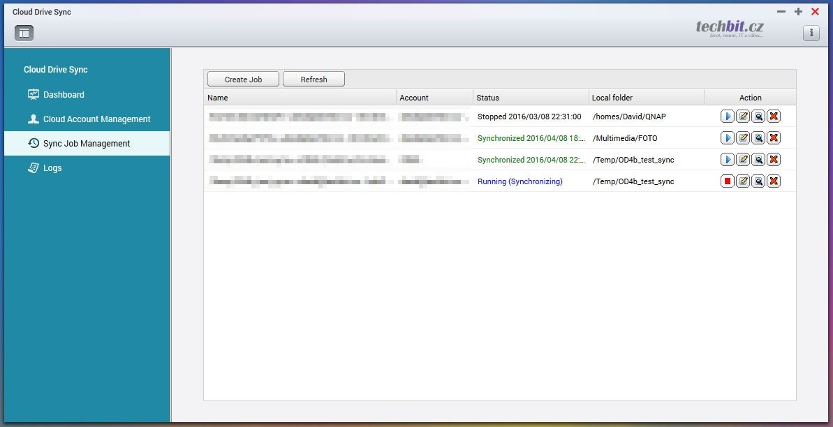View details of the /homes/David/QNAP job
This screenshot has width=833, height=427.
(758, 117)
